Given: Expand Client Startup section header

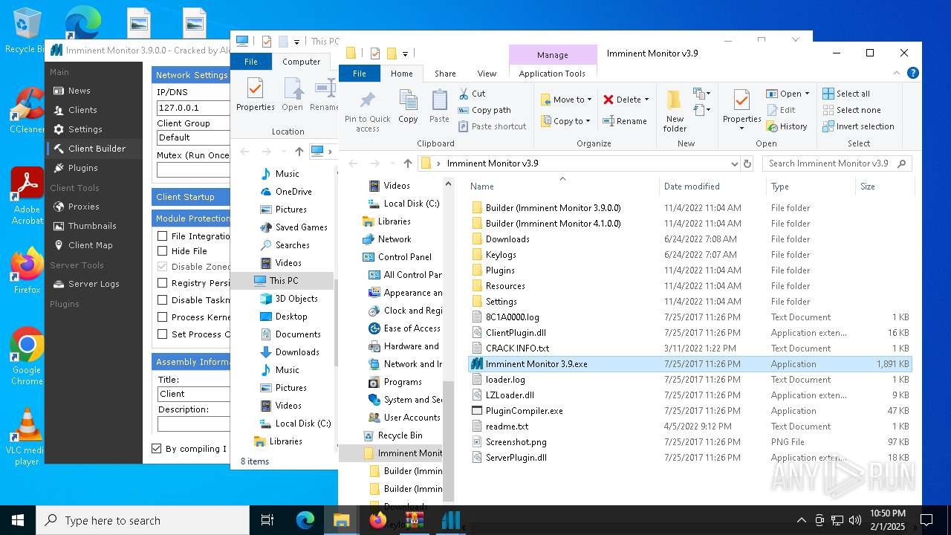Looking at the screenshot, I should [191, 197].
